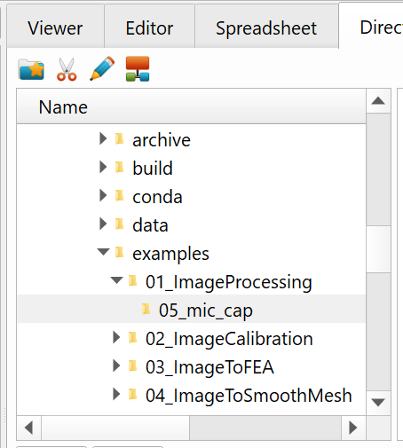
Task: Click the folder icon next to archive
Action: 120,138
